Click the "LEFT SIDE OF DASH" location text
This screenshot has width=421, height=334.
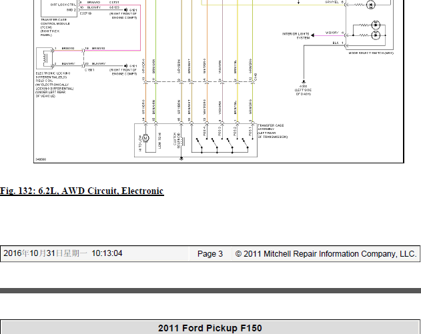pyautogui.click(x=304, y=92)
